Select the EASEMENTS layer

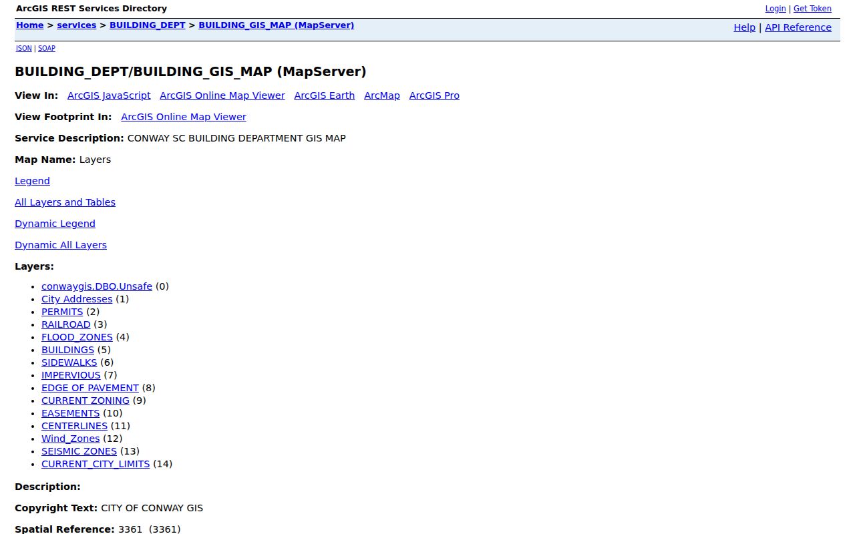pos(70,413)
